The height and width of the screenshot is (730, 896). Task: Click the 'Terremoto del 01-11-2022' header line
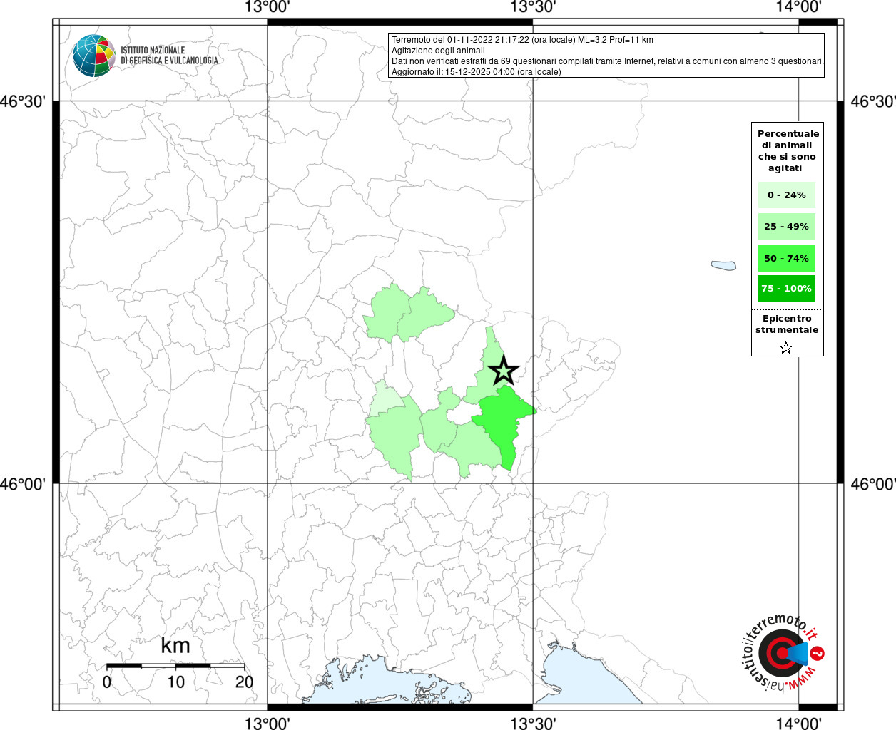coord(522,40)
